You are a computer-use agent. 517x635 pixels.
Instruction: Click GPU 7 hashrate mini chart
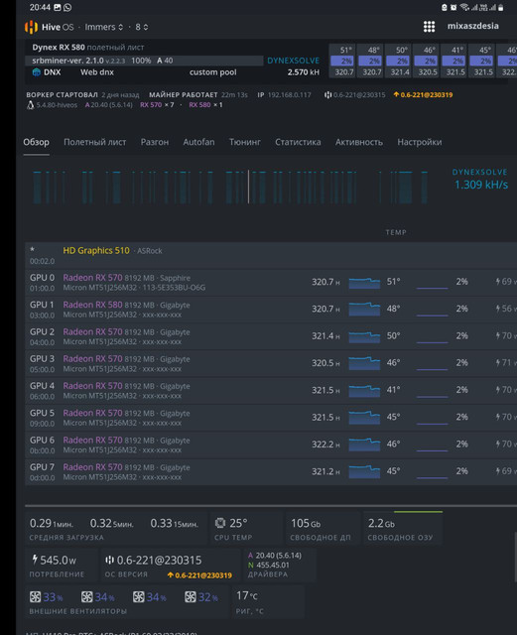pyautogui.click(x=364, y=472)
